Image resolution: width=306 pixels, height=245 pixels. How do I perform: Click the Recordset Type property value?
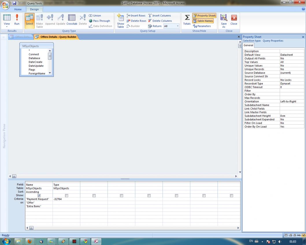[x=292, y=84]
